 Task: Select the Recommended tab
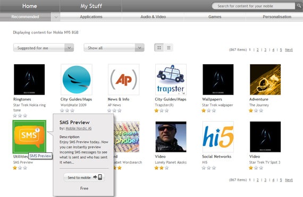tap(26, 17)
